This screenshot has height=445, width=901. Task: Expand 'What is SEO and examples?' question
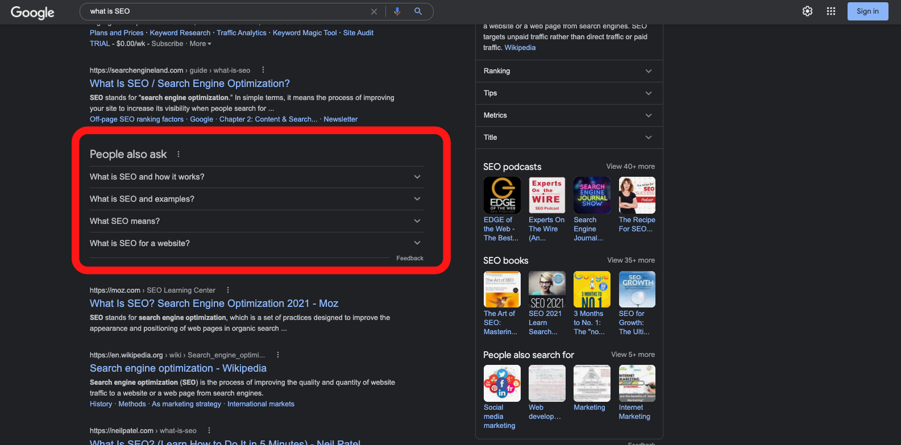pos(256,199)
